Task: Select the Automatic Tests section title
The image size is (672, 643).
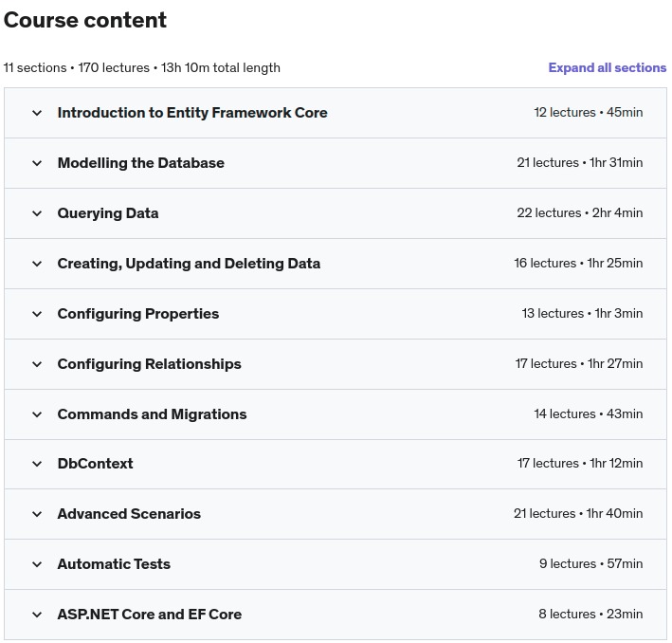Action: click(x=114, y=564)
